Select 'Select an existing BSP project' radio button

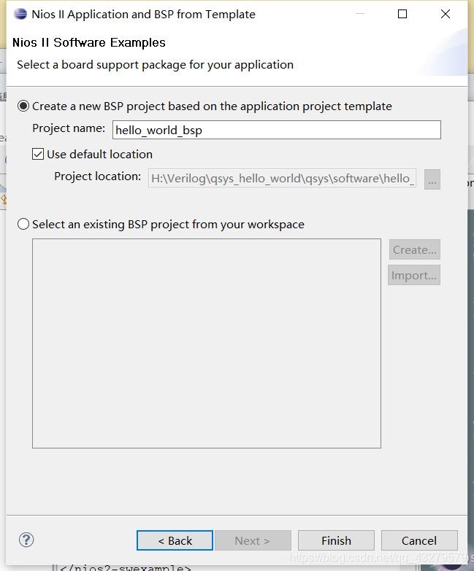point(23,224)
